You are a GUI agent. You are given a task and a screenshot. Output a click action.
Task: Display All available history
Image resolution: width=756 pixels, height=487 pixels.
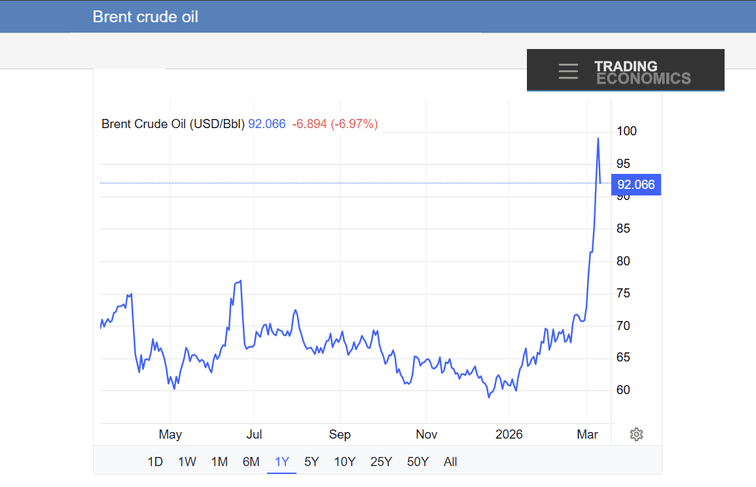point(450,462)
